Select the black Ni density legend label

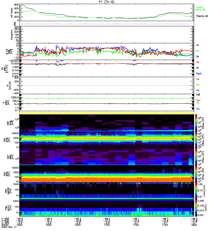pyautogui.click(x=197, y=68)
